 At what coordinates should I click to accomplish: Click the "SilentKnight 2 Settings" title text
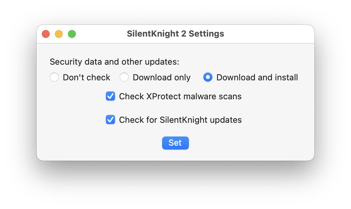[x=175, y=34]
